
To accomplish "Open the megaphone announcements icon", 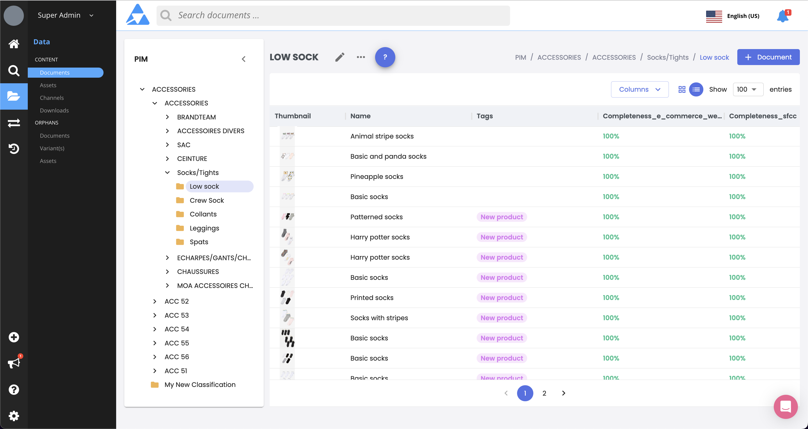I will 14,363.
